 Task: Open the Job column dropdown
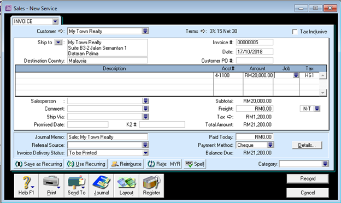(x=296, y=75)
